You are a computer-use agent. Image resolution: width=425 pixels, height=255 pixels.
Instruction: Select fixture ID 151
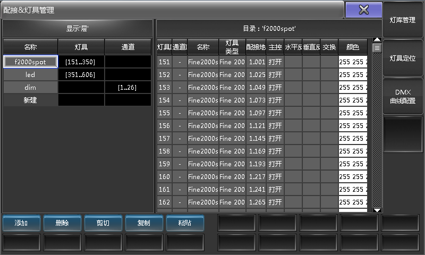164,62
